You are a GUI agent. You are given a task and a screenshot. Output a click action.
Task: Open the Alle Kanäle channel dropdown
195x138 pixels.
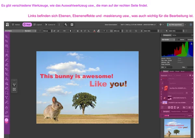168,39
